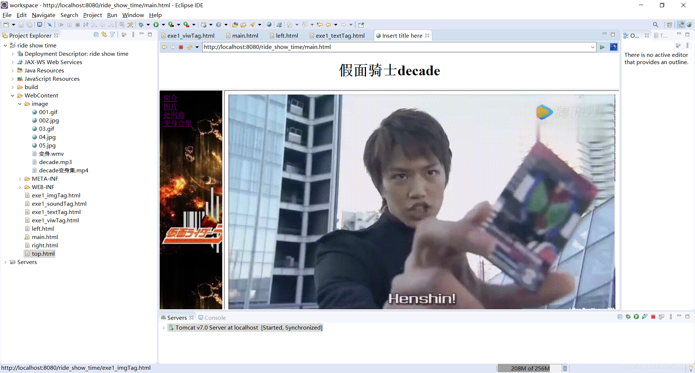Stop the server with red square icon
This screenshot has height=373, width=695.
(653, 317)
